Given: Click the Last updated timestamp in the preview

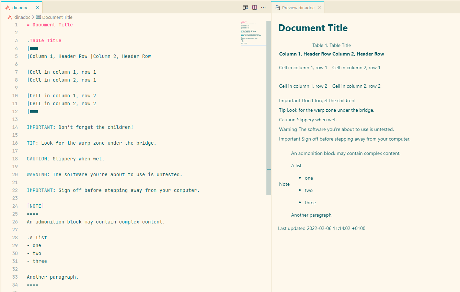Looking at the screenshot, I should coord(322,228).
